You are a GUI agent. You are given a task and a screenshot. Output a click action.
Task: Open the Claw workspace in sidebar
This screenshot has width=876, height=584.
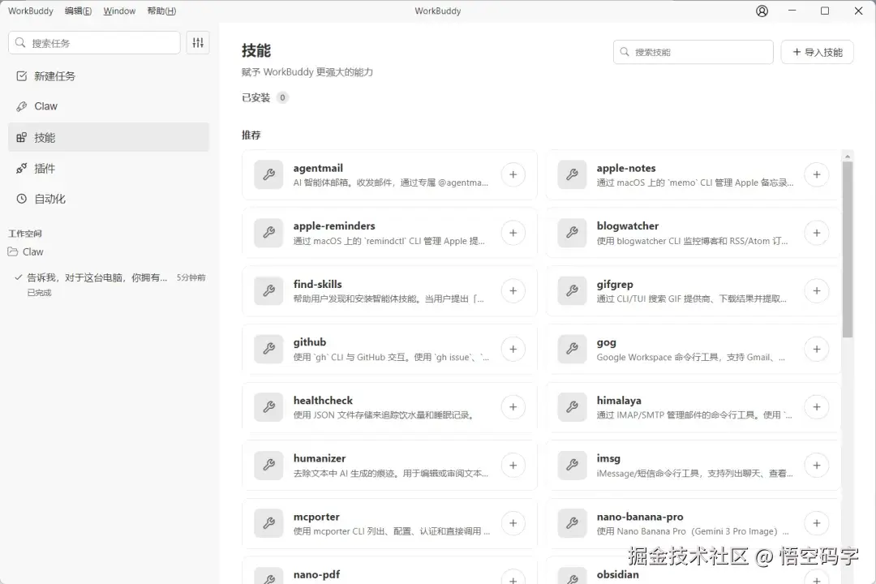click(x=32, y=251)
